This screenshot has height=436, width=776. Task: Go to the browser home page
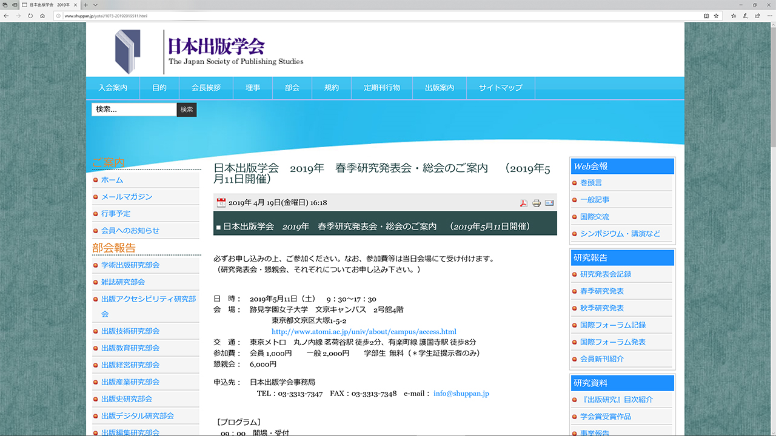tap(42, 16)
